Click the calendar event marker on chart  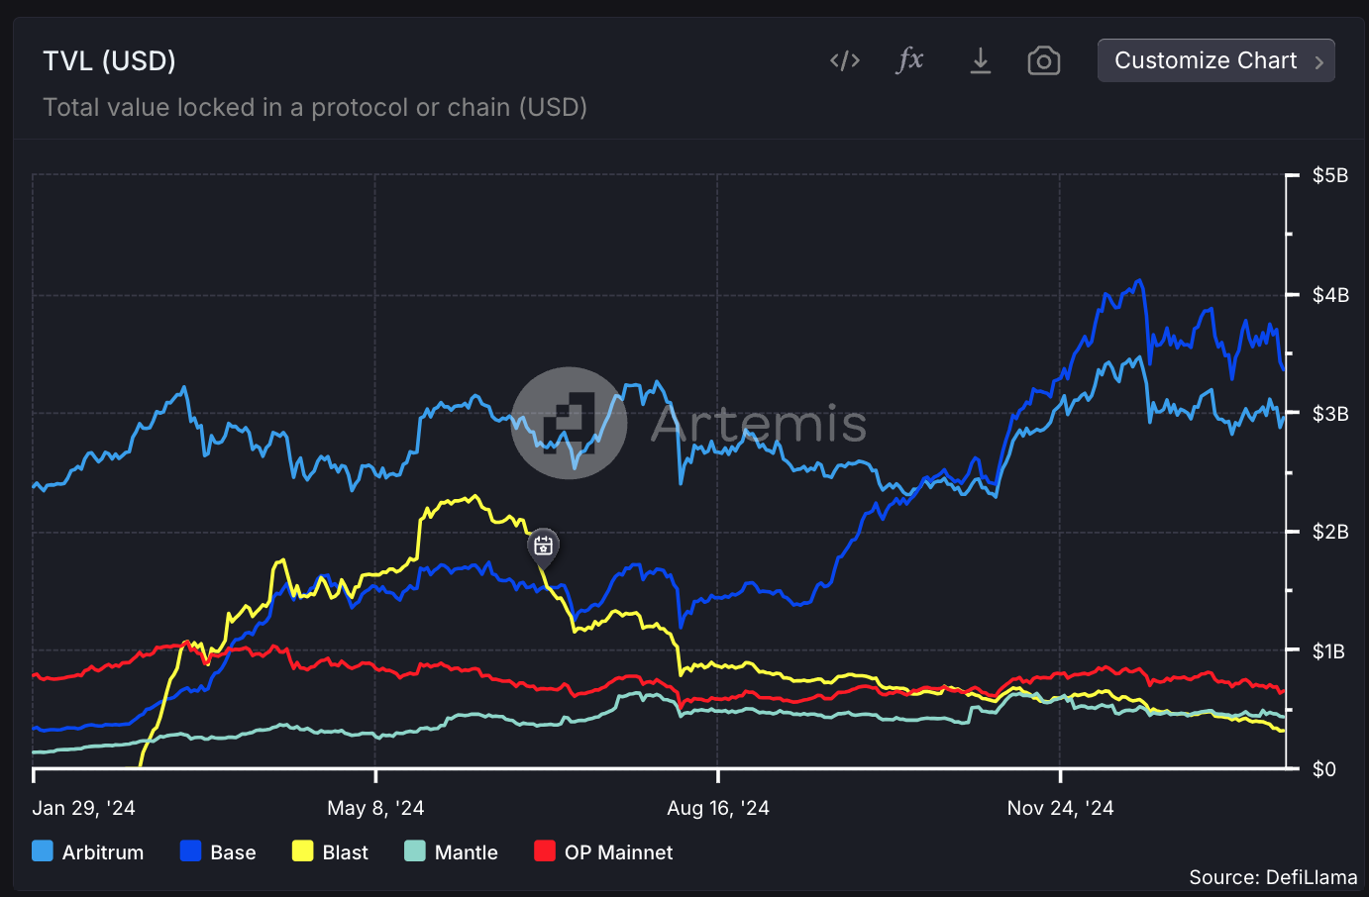(543, 546)
